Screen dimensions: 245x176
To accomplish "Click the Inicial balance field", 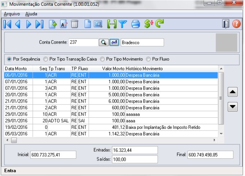I will pos(53,155).
